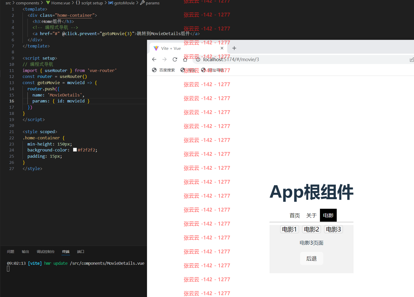Click the site info icon in address bar
Viewport: 414px width, 297px height.
point(198,60)
